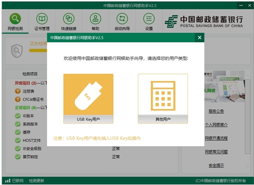Click the 正常 status of IE安全级别
The height and width of the screenshot is (185, 254).
[x=116, y=148]
